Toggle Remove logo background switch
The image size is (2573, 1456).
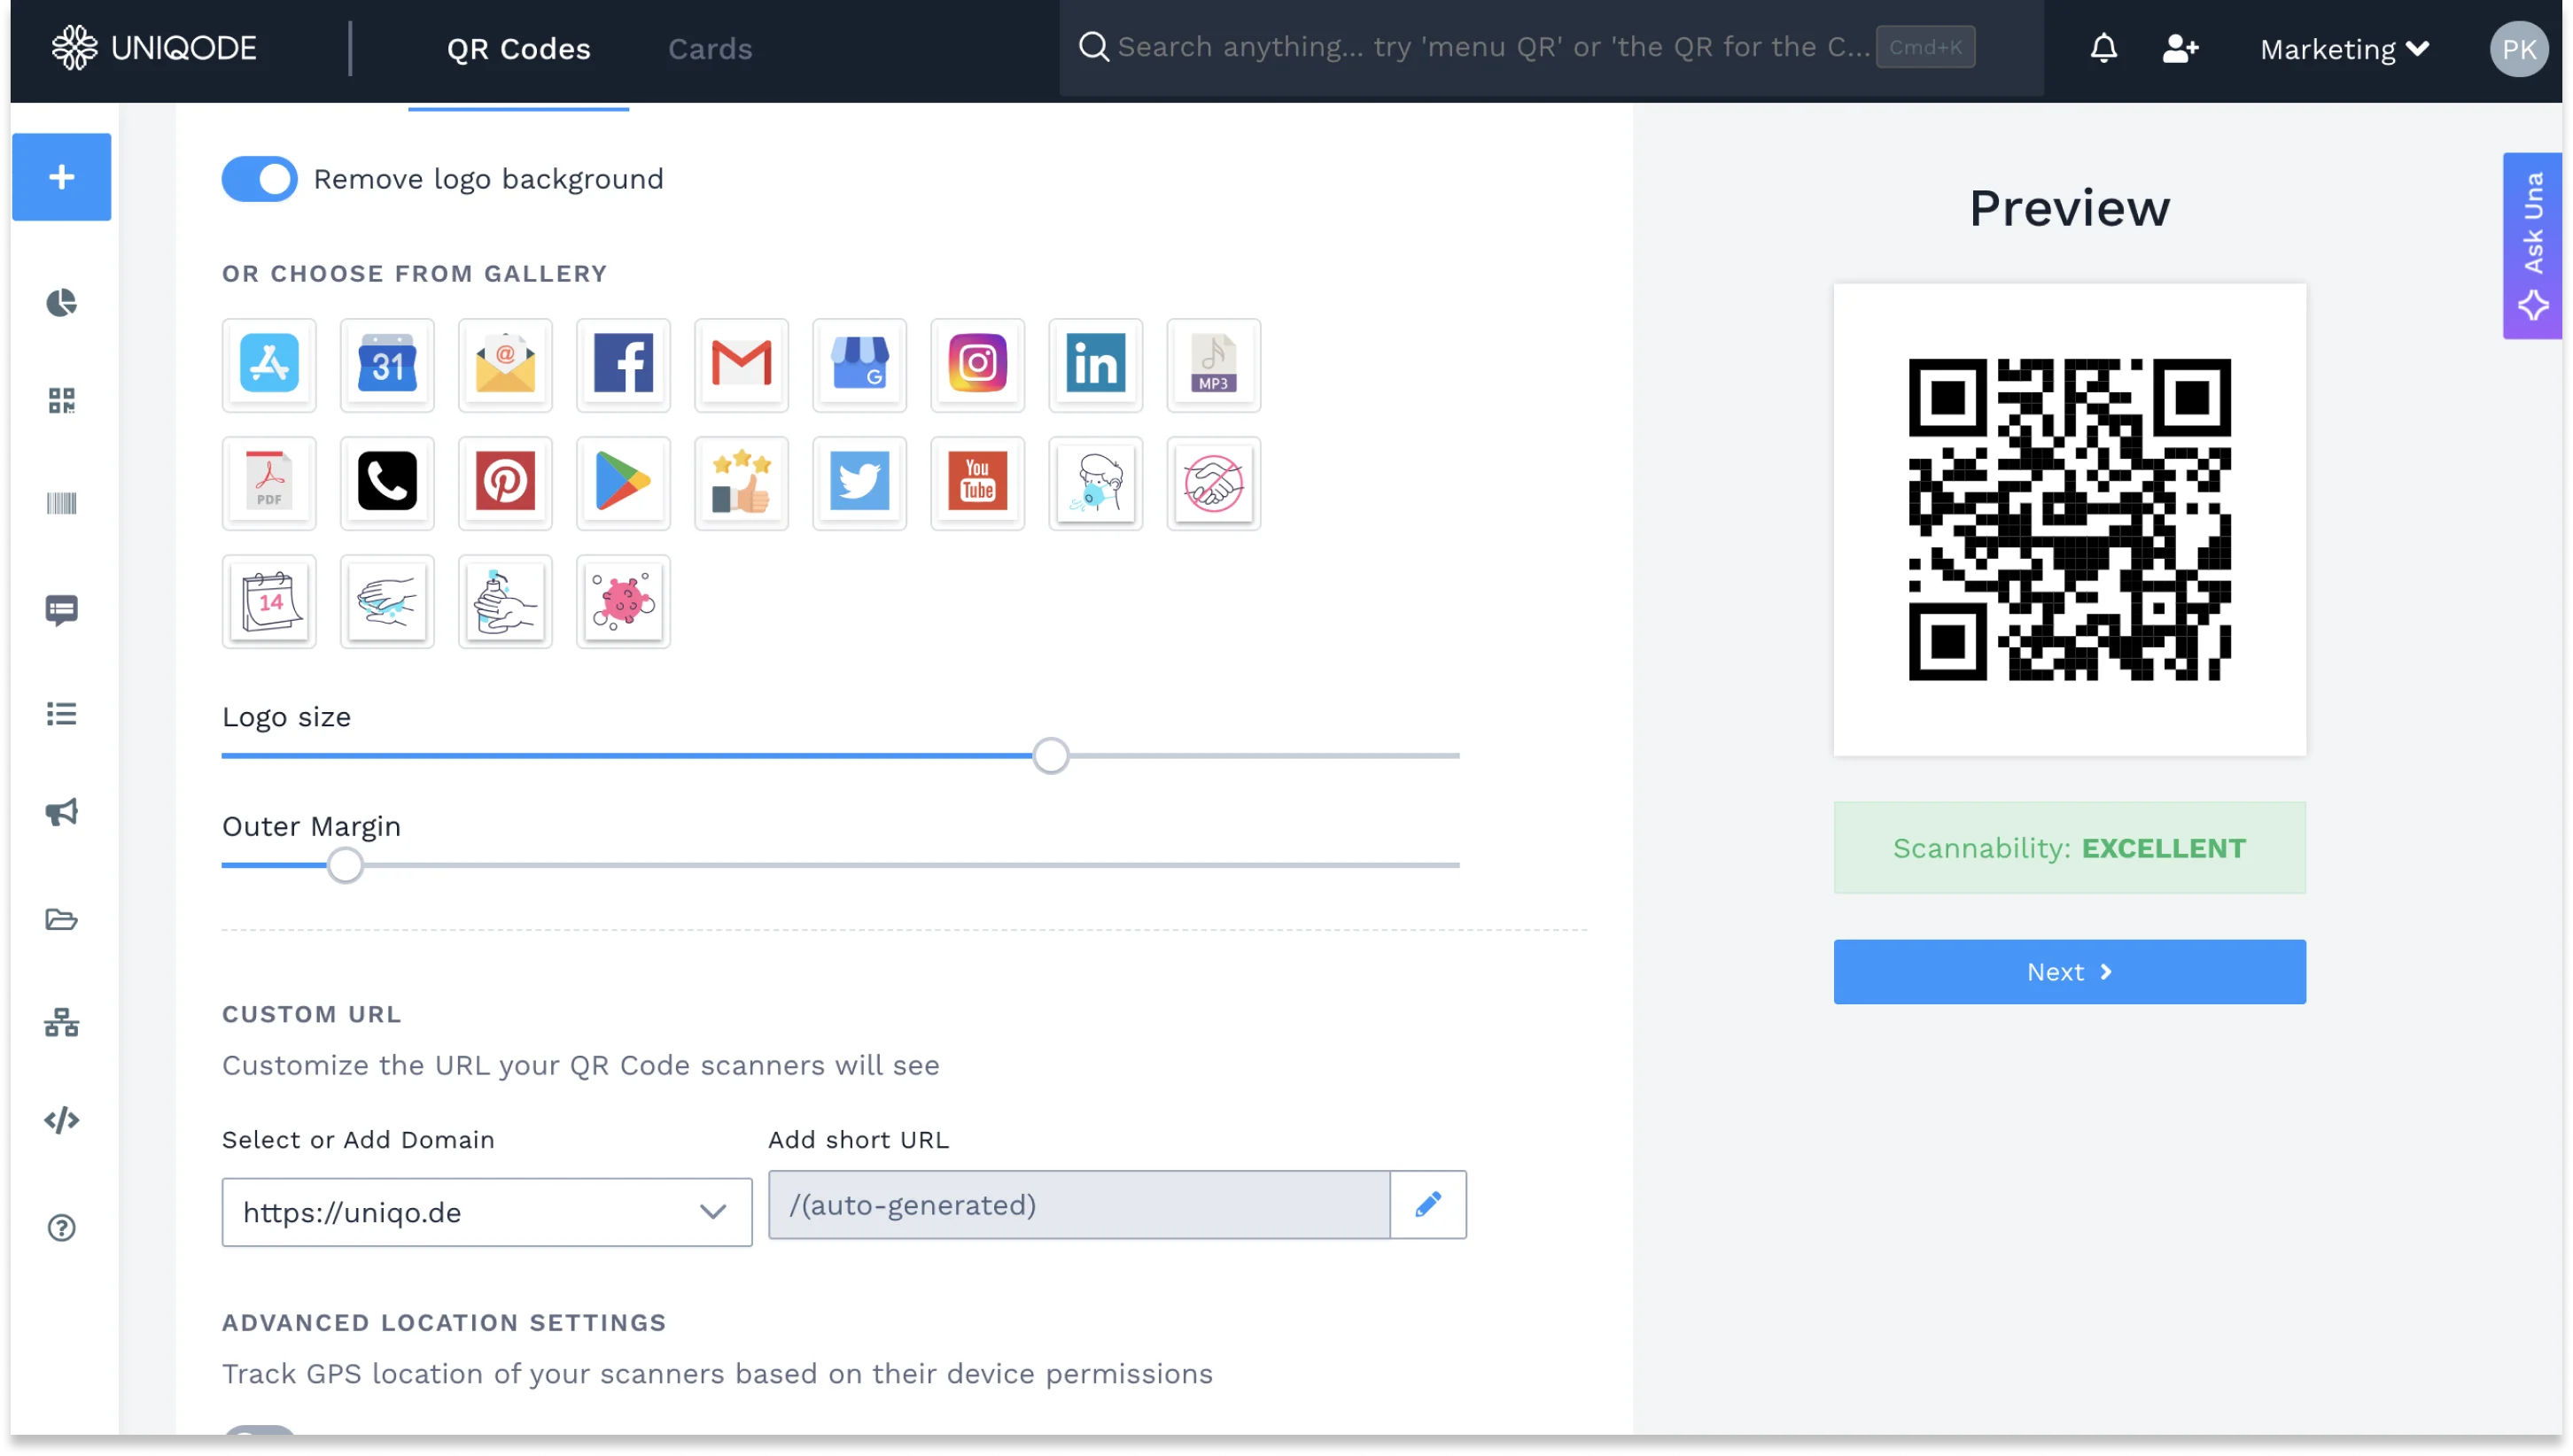click(x=260, y=179)
